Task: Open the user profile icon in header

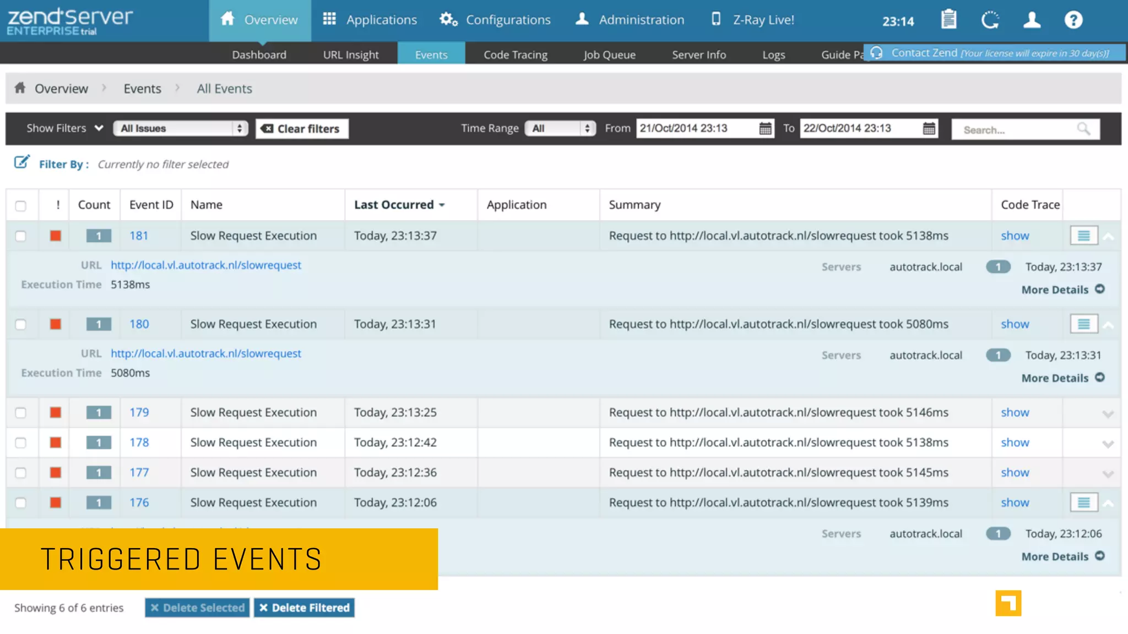Action: (x=1032, y=20)
